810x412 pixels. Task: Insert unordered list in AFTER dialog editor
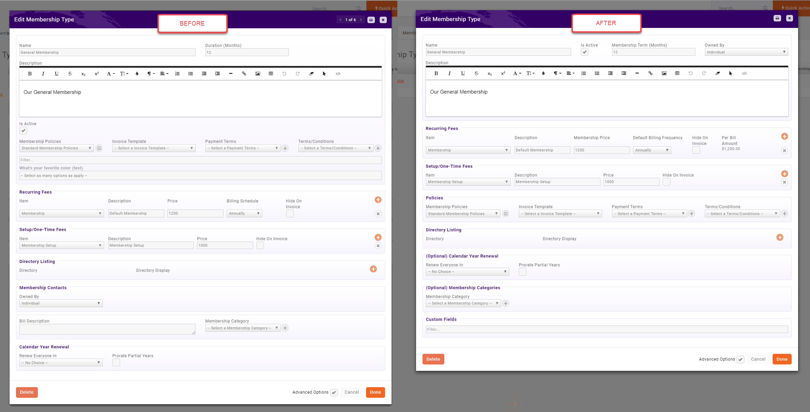pyautogui.click(x=597, y=73)
